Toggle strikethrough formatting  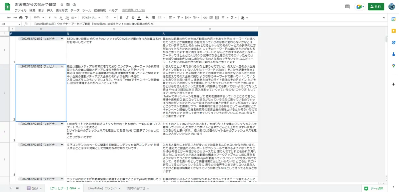133,18
